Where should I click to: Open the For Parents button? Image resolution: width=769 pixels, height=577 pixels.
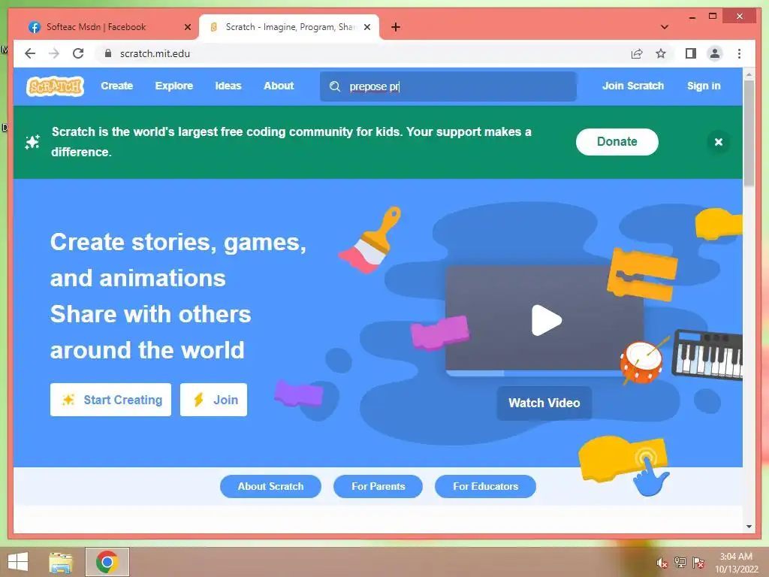[x=378, y=486]
